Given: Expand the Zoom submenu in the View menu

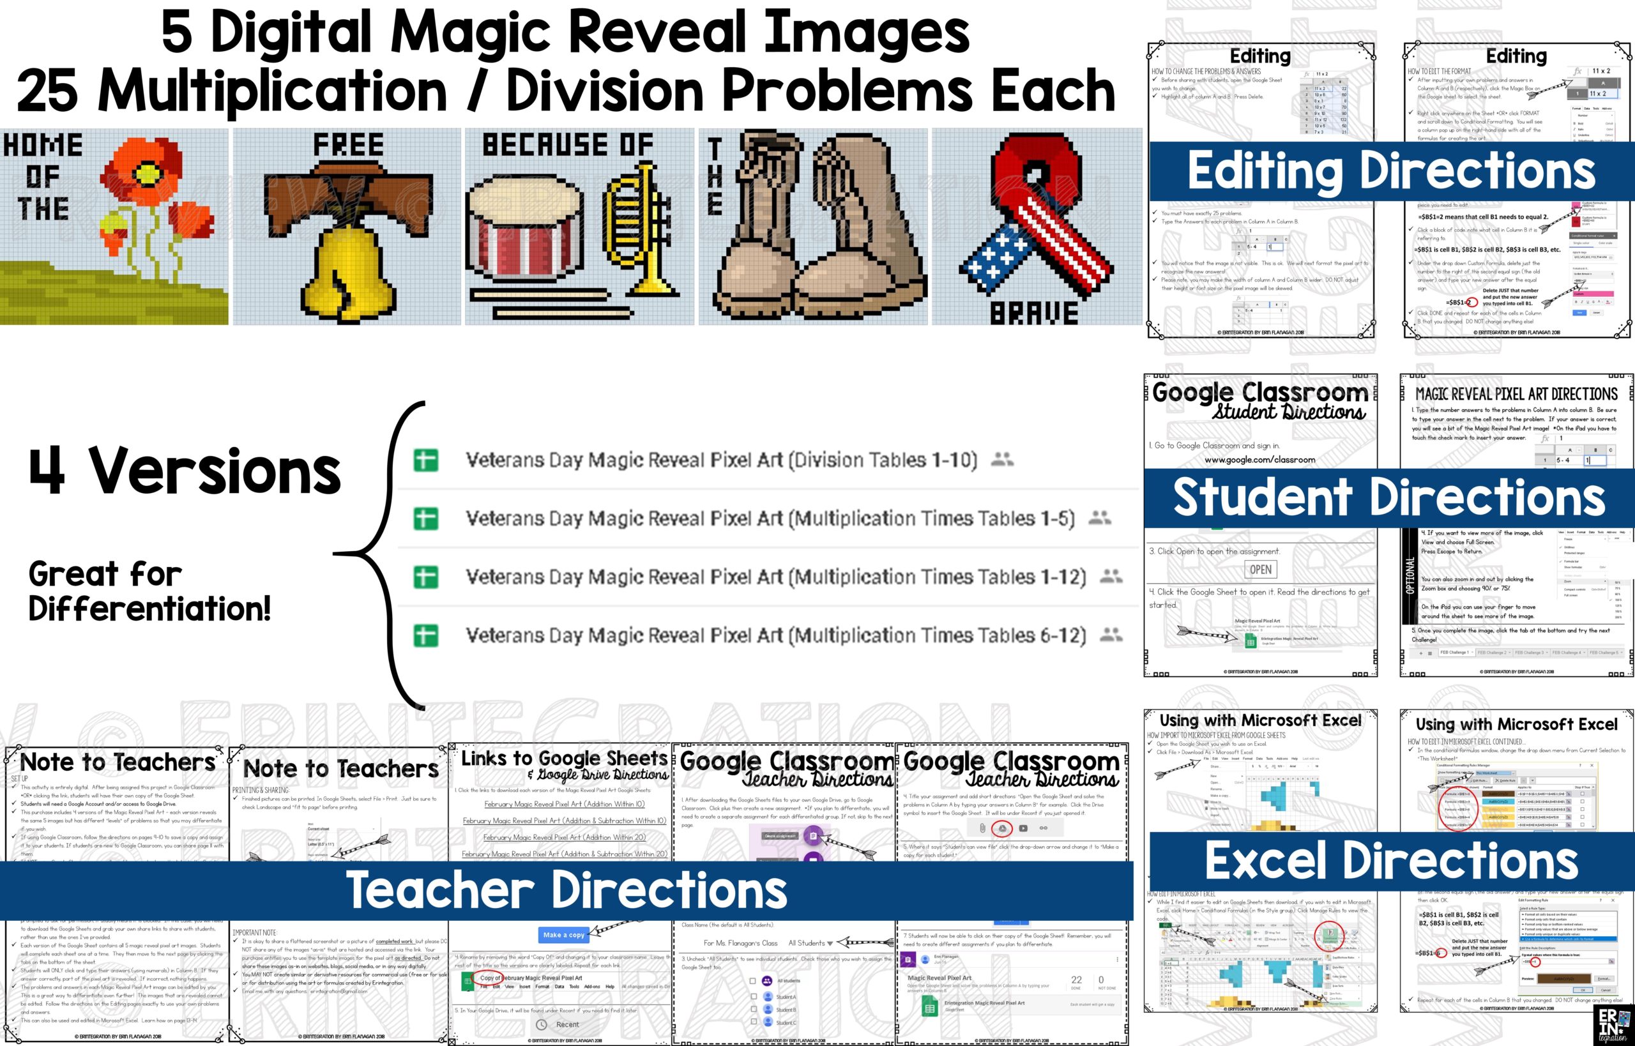Looking at the screenshot, I should [1583, 581].
